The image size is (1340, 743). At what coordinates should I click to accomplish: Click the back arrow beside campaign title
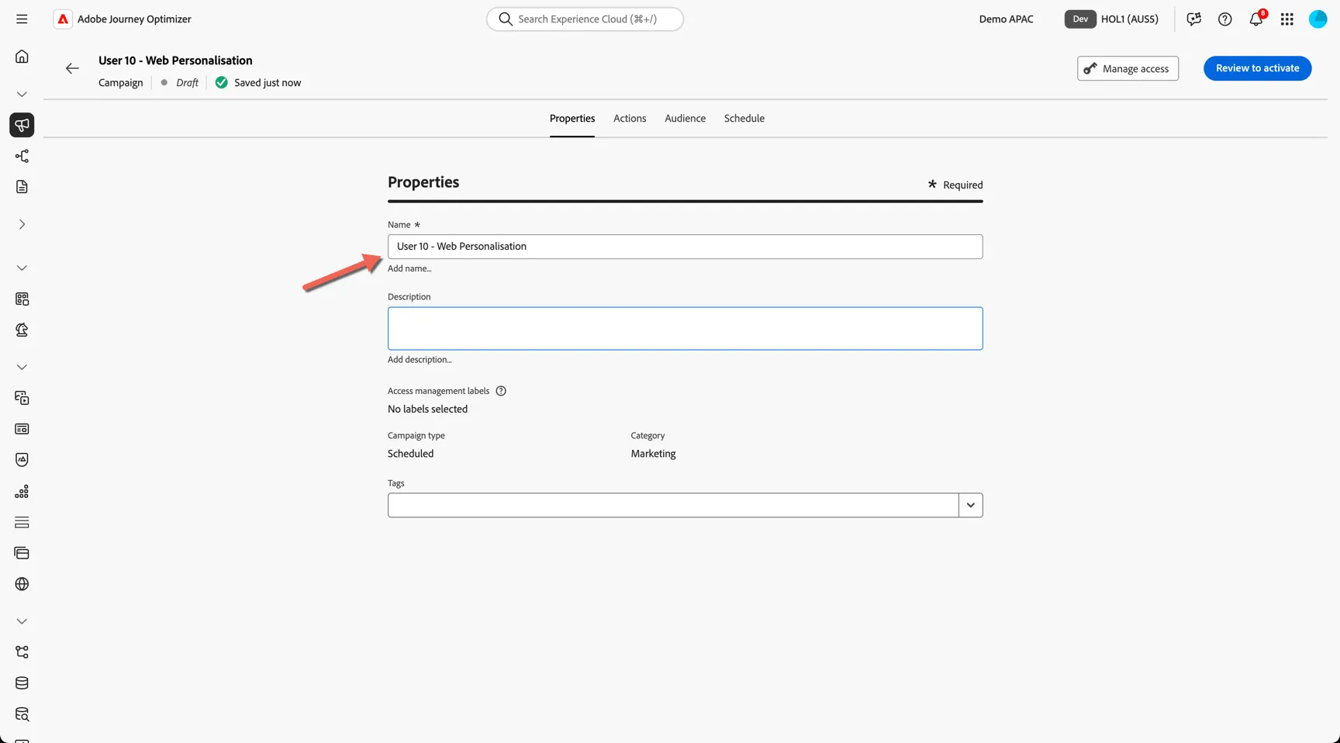click(72, 68)
